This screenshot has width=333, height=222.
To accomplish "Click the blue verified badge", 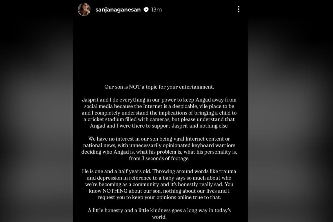I will (146, 10).
